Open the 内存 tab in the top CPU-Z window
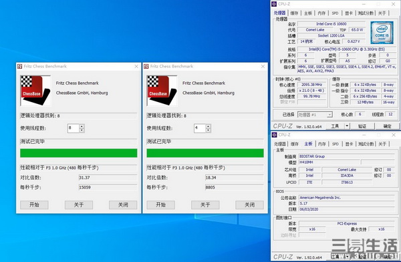401x262 pixels. (x=321, y=13)
